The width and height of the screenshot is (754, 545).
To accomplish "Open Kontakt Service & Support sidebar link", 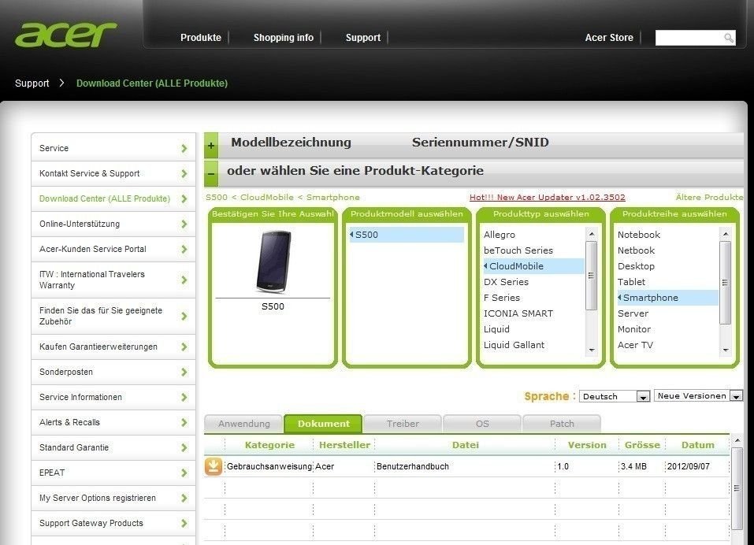I will [90, 173].
